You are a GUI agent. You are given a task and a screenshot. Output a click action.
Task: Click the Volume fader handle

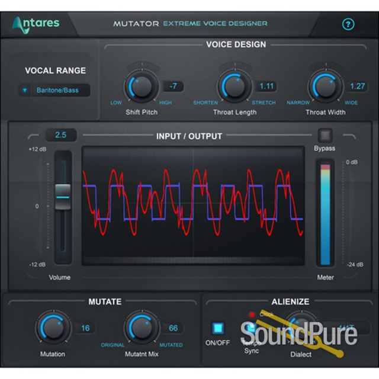(63, 197)
